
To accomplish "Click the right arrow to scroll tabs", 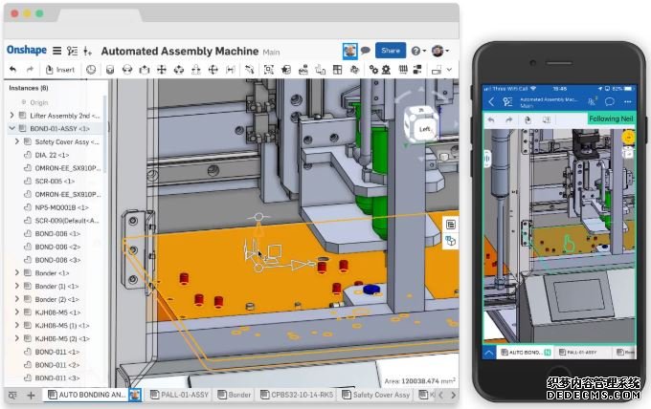I will click(453, 396).
